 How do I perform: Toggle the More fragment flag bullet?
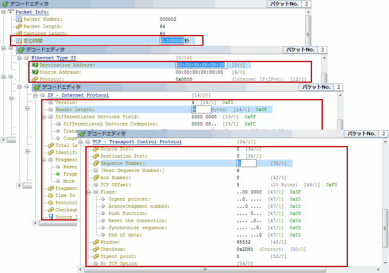click(x=58, y=181)
